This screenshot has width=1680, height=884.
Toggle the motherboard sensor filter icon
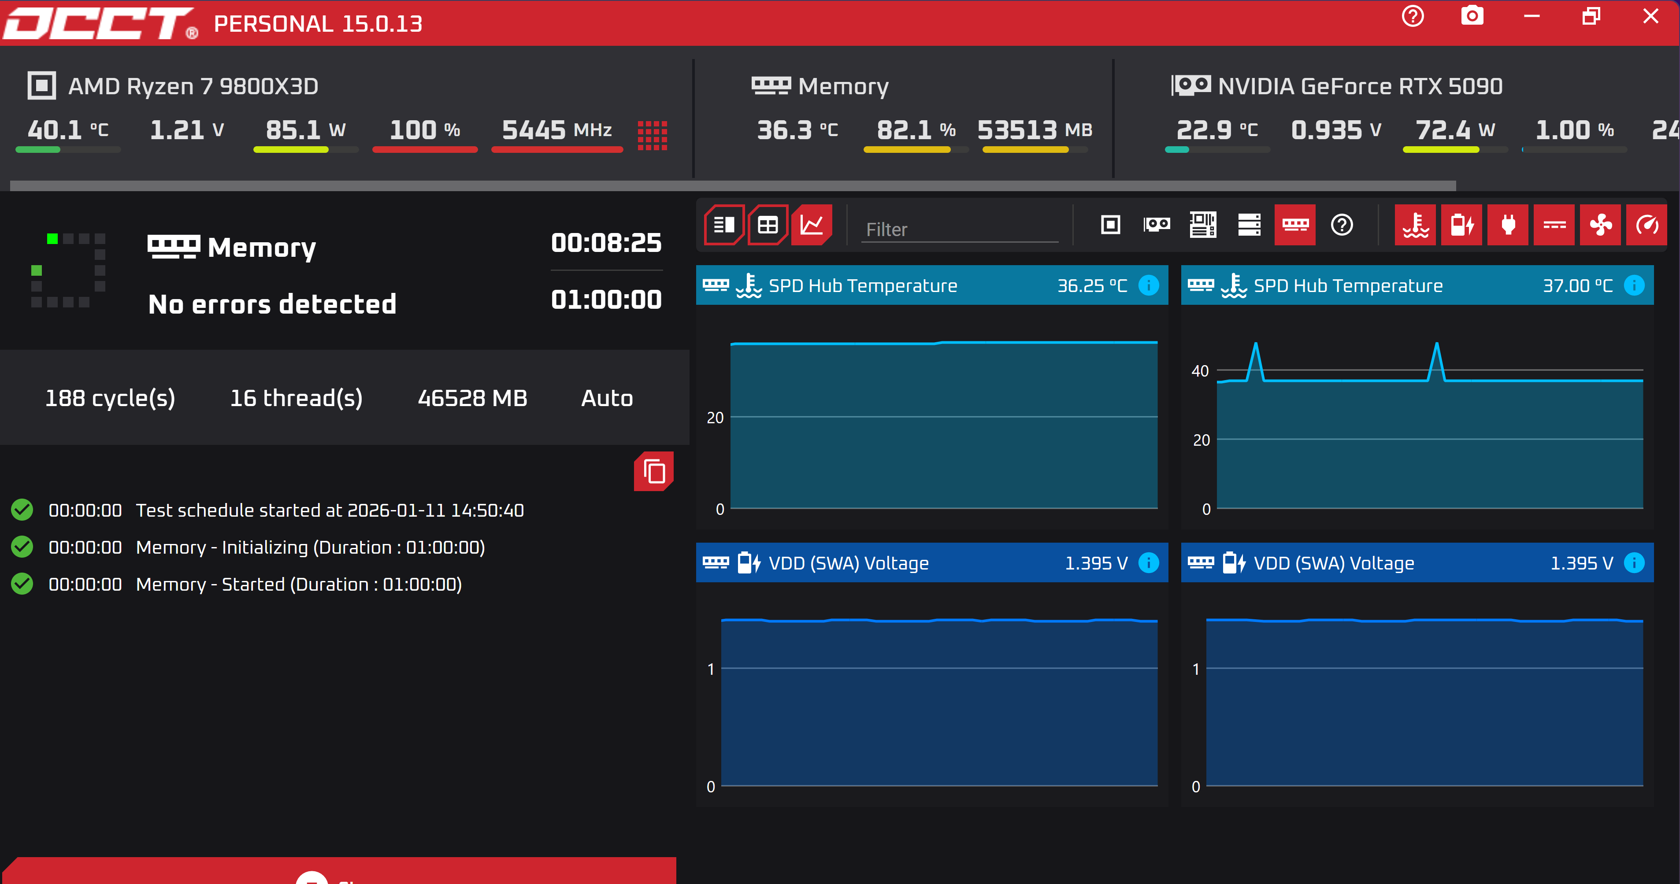pos(1202,225)
